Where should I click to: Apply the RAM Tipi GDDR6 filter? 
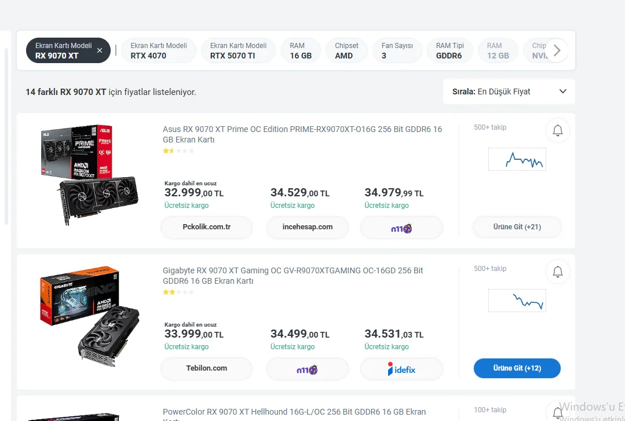pyautogui.click(x=449, y=51)
